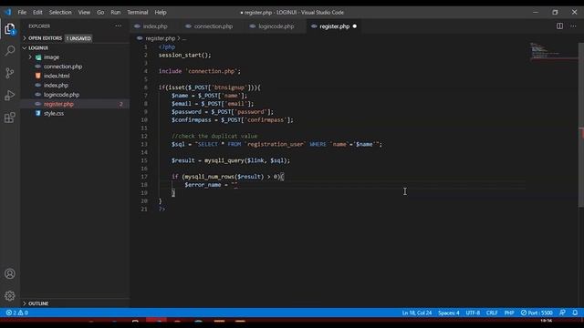Click the errors and warnings status indicator

pyautogui.click(x=16, y=313)
